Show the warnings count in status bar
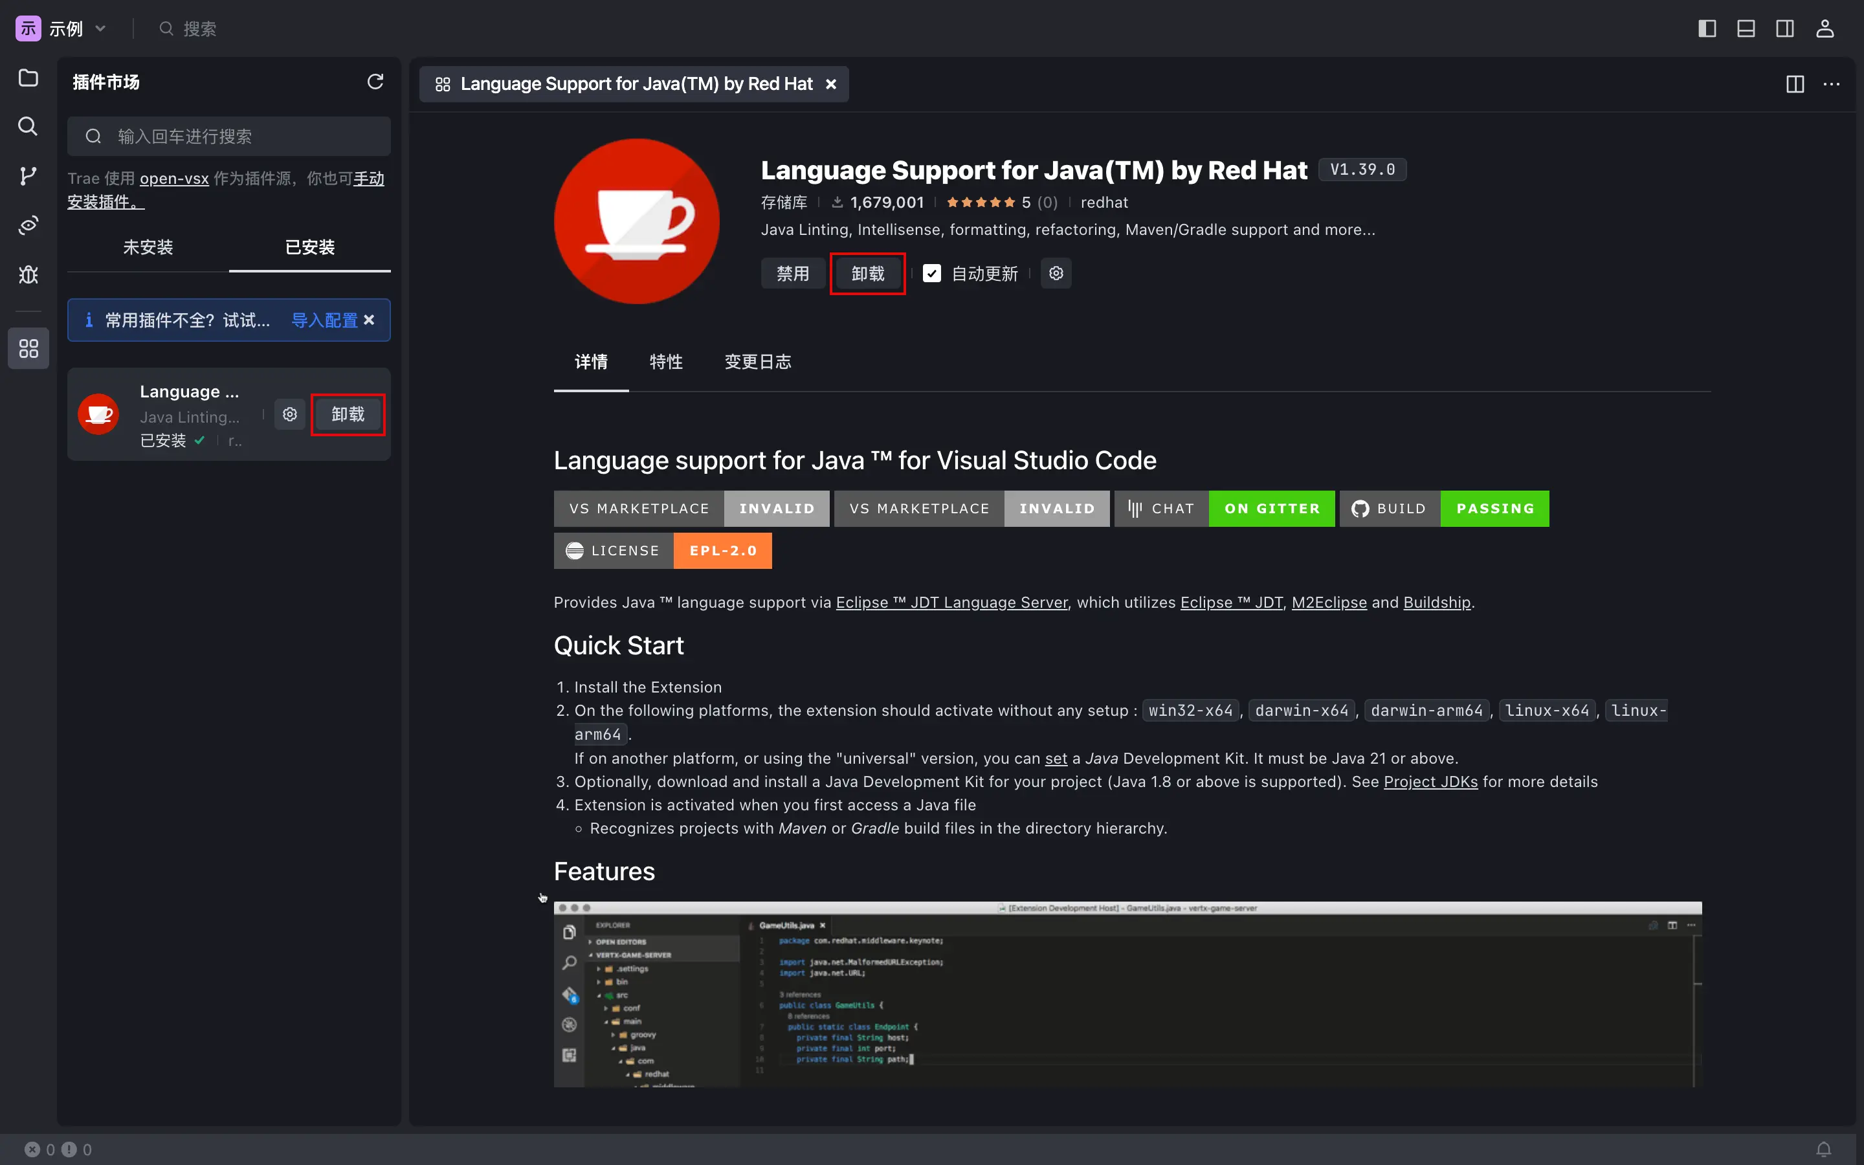 click(76, 1149)
